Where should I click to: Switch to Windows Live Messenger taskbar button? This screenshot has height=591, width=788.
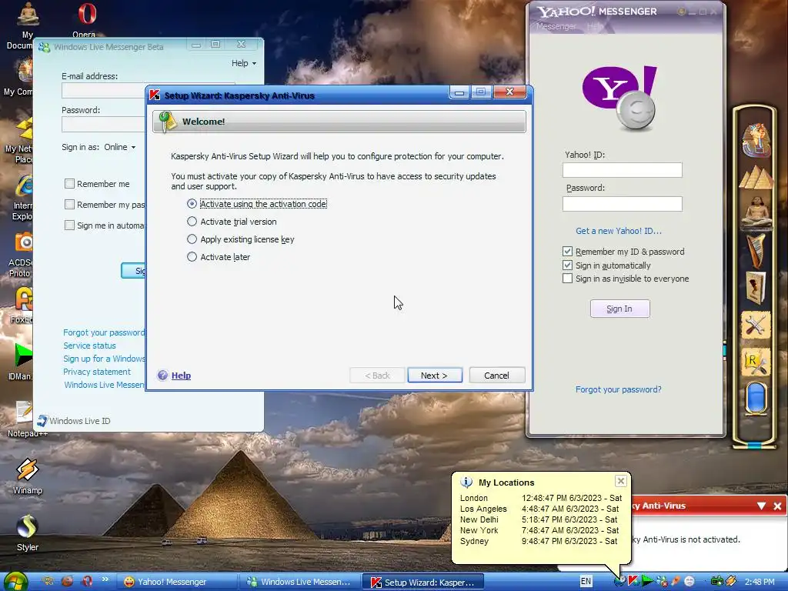click(x=299, y=582)
